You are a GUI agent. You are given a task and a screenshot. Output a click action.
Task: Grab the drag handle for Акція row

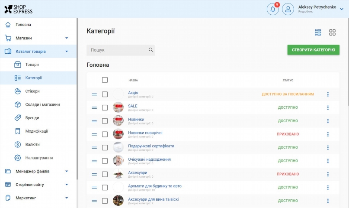pyautogui.click(x=94, y=94)
